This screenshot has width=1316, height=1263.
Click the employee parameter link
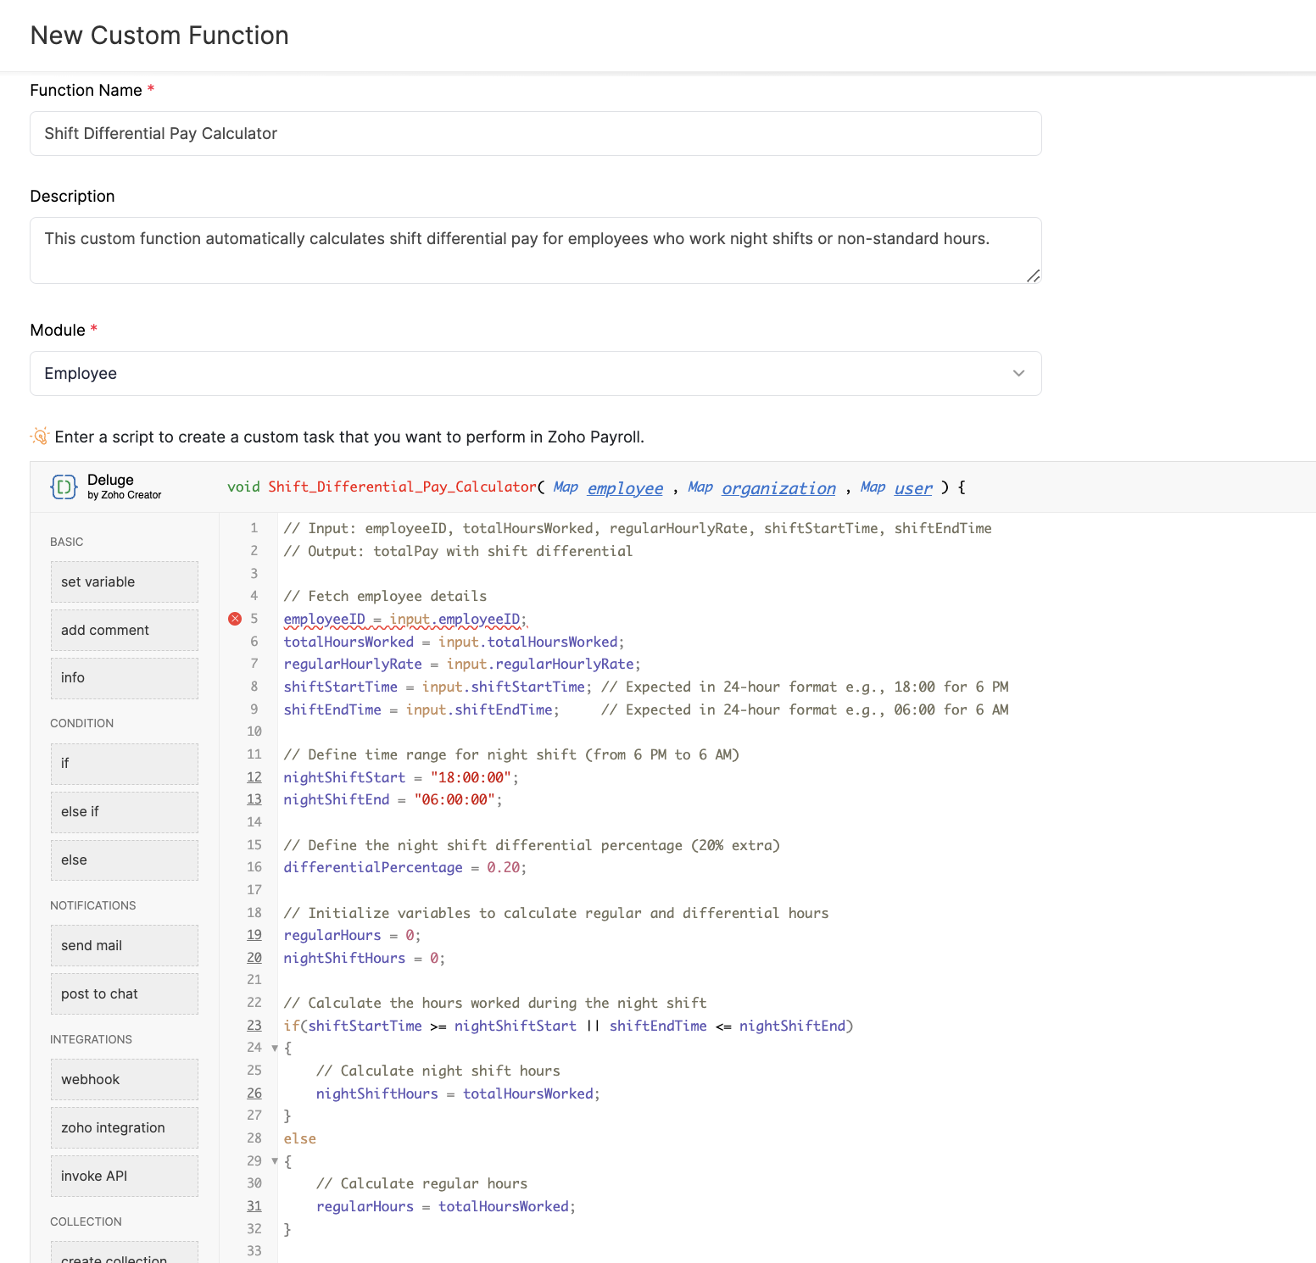[625, 488]
